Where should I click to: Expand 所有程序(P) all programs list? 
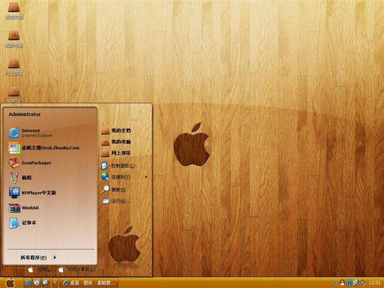coord(37,257)
